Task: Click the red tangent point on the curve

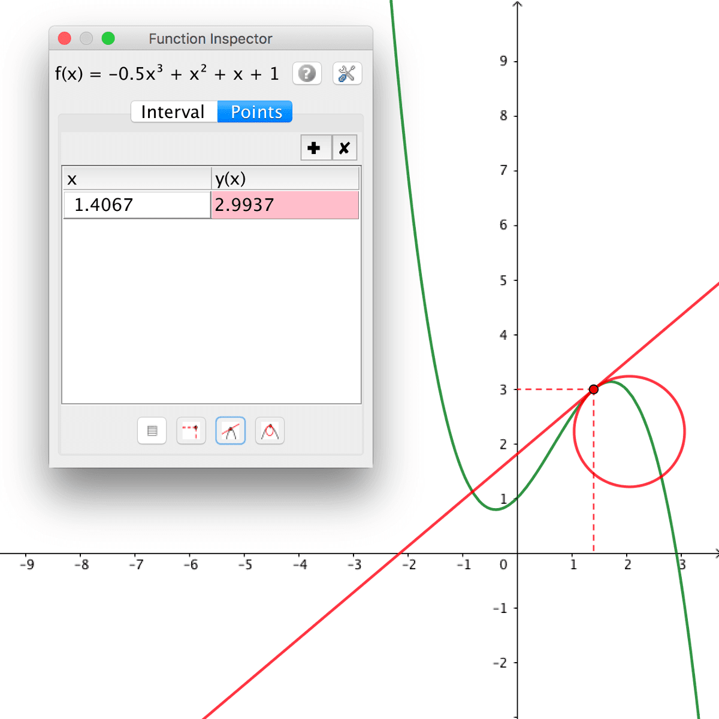Action: tap(594, 389)
